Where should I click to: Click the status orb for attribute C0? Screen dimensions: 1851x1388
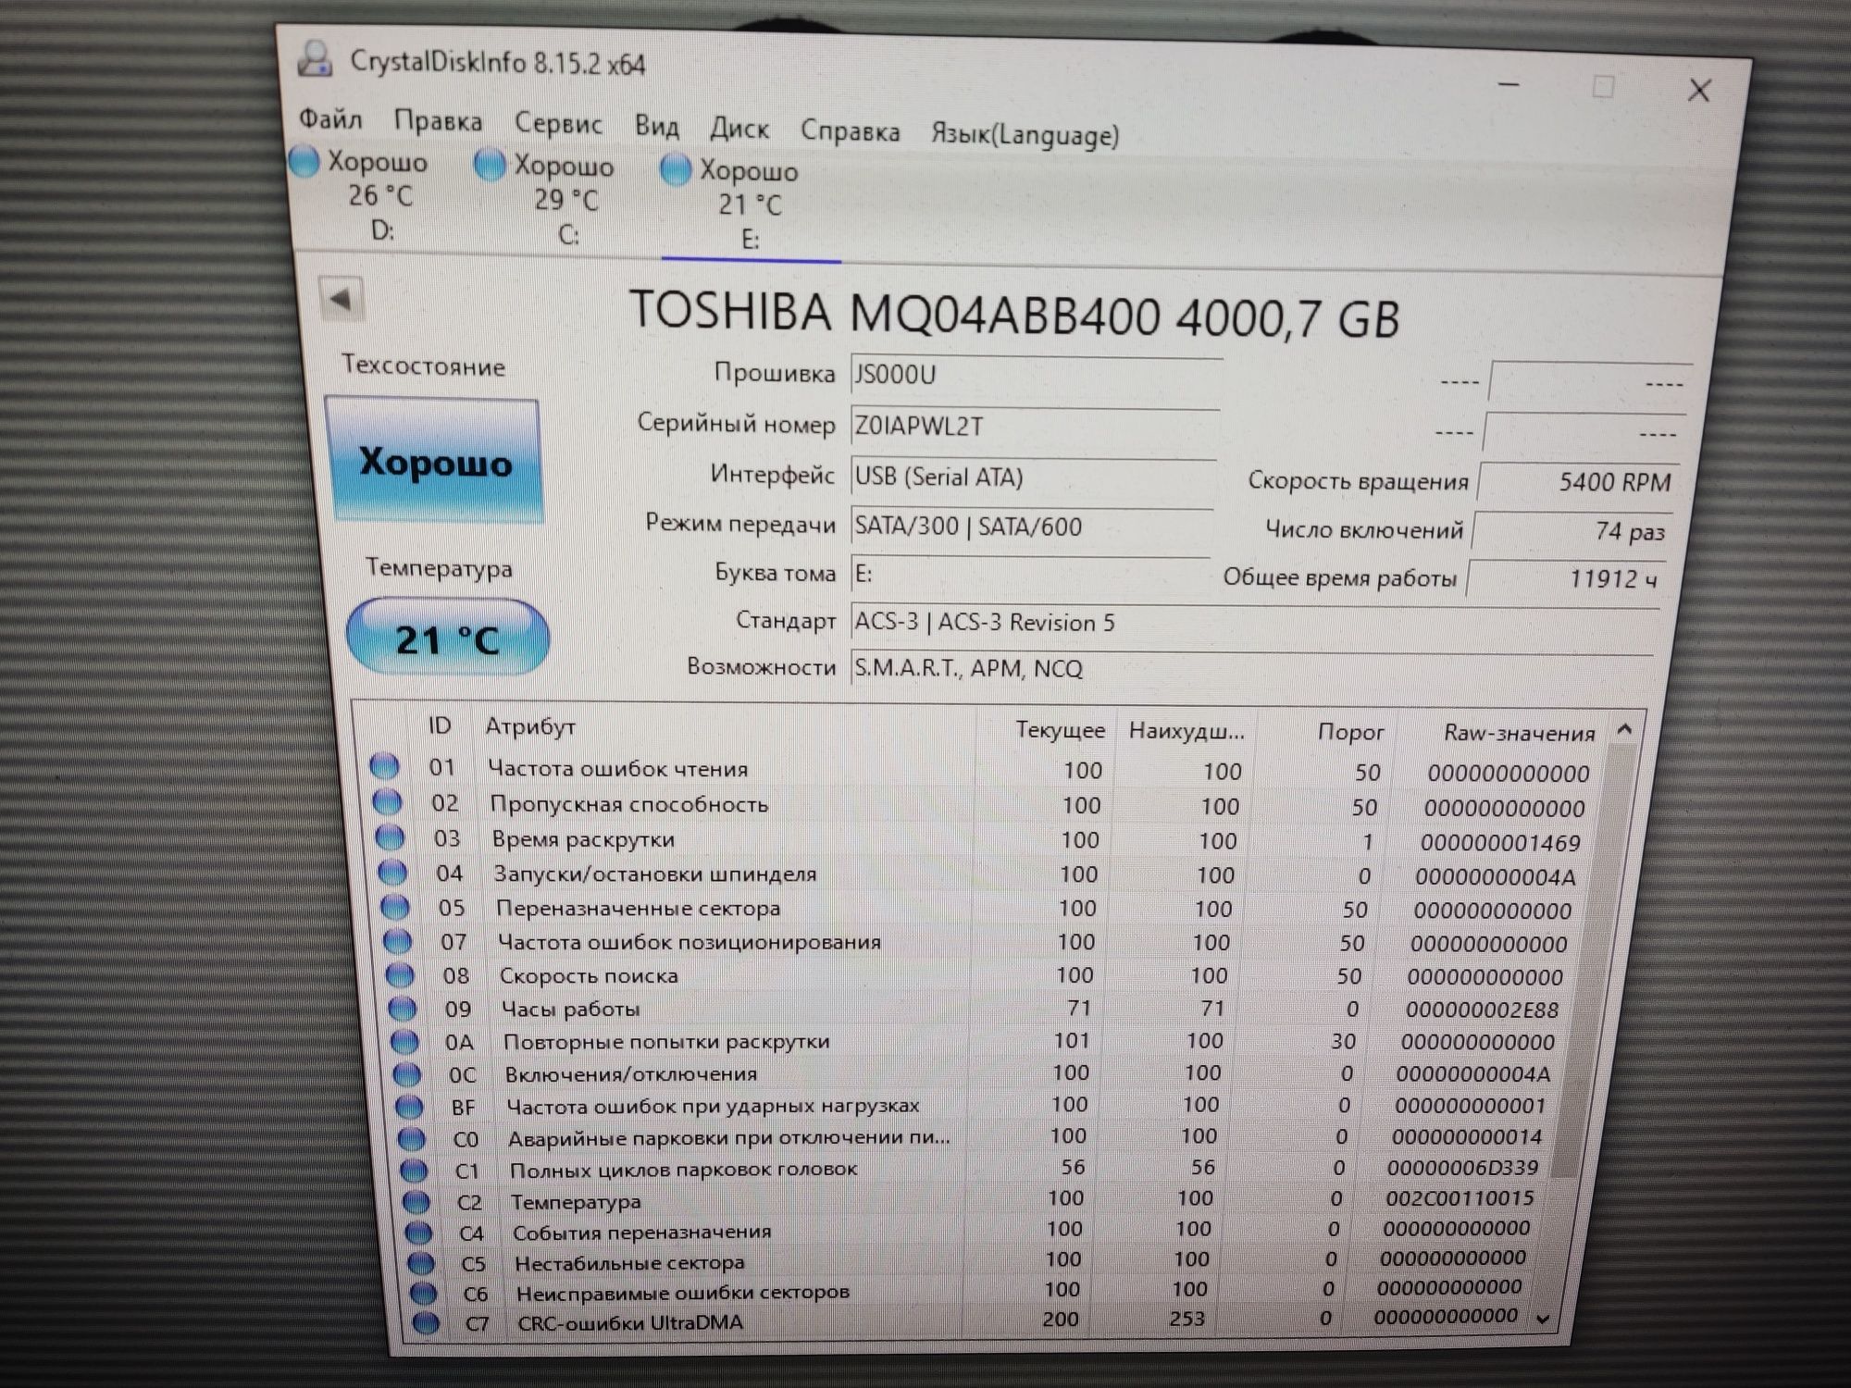click(x=412, y=1138)
